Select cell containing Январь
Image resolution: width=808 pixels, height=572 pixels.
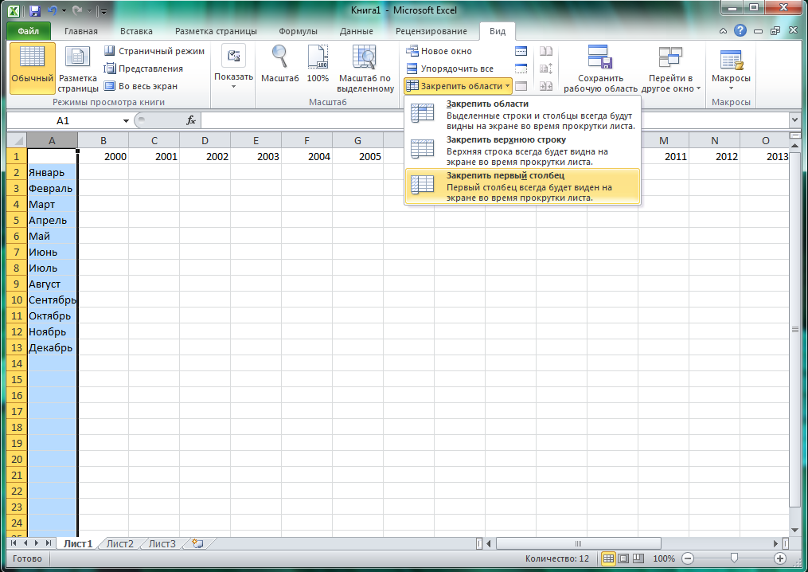coord(52,172)
